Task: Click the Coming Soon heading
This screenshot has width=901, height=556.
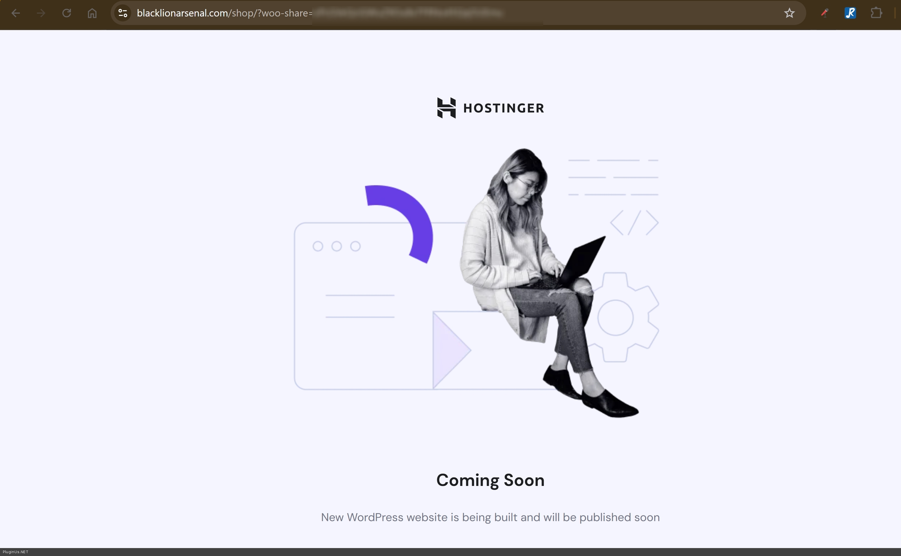Action: (x=490, y=480)
